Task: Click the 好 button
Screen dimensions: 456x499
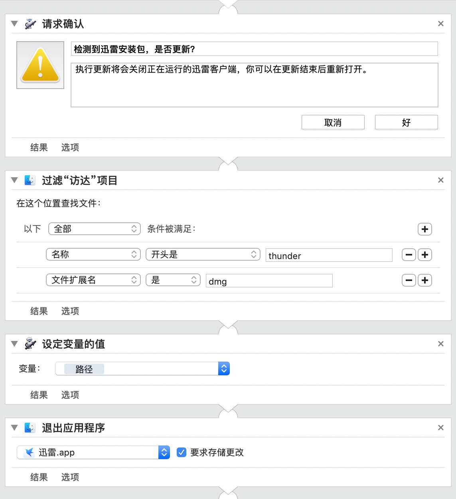Action: coord(406,123)
